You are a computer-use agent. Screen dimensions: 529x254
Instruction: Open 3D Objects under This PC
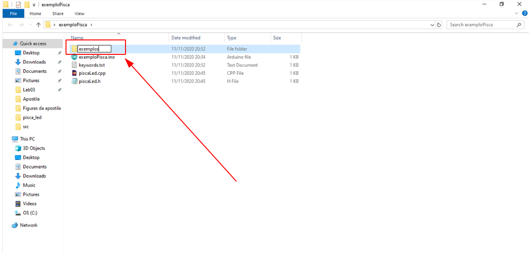[x=34, y=148]
